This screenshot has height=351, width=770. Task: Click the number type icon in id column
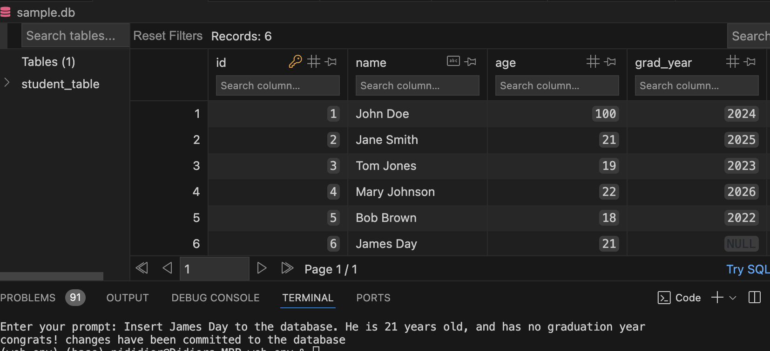(313, 61)
